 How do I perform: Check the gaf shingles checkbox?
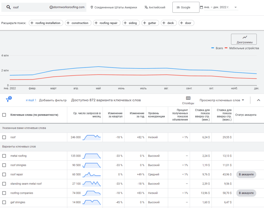(x=4, y=202)
